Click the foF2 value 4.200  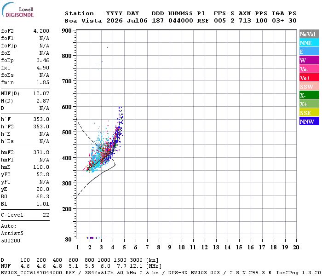click(41, 31)
